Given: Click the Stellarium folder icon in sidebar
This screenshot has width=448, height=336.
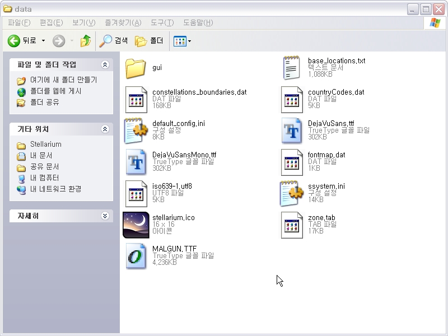Looking at the screenshot, I should [x=21, y=146].
